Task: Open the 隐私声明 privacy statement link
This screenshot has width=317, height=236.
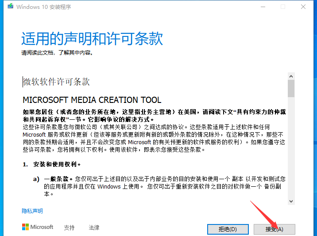Action: pos(32,211)
